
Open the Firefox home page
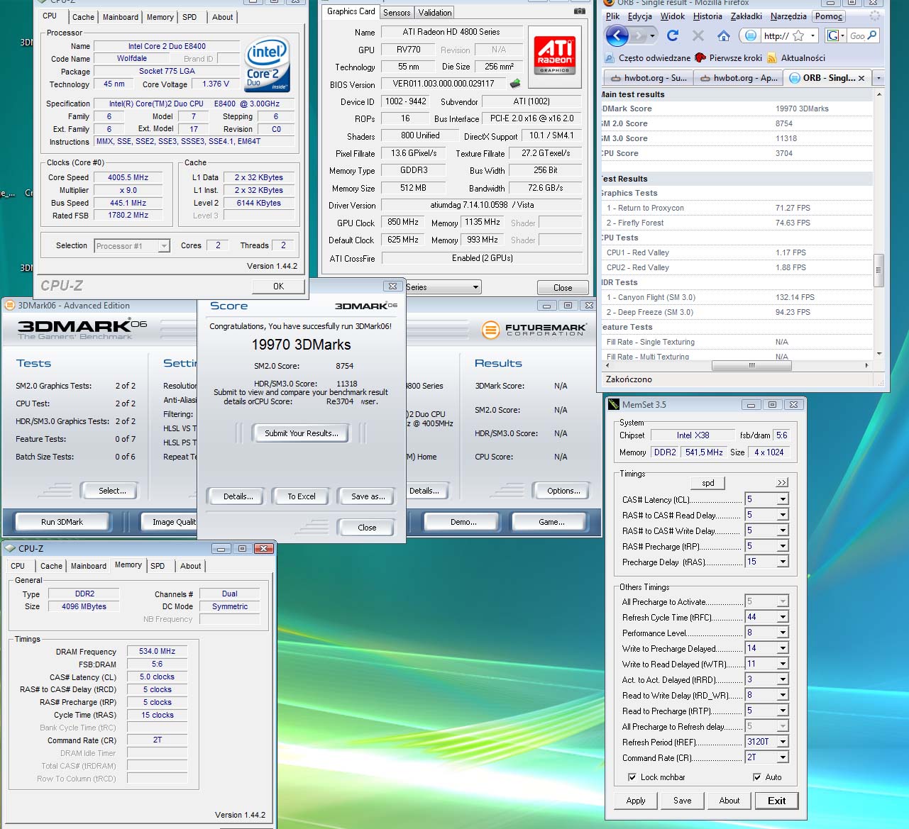point(723,35)
